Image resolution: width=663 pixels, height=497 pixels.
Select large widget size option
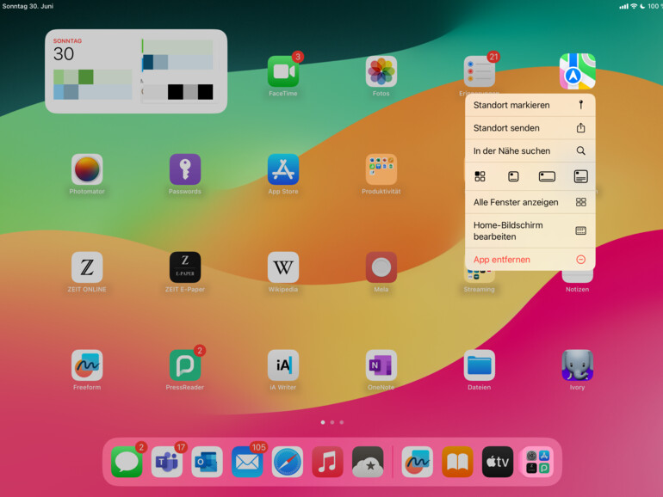[580, 176]
